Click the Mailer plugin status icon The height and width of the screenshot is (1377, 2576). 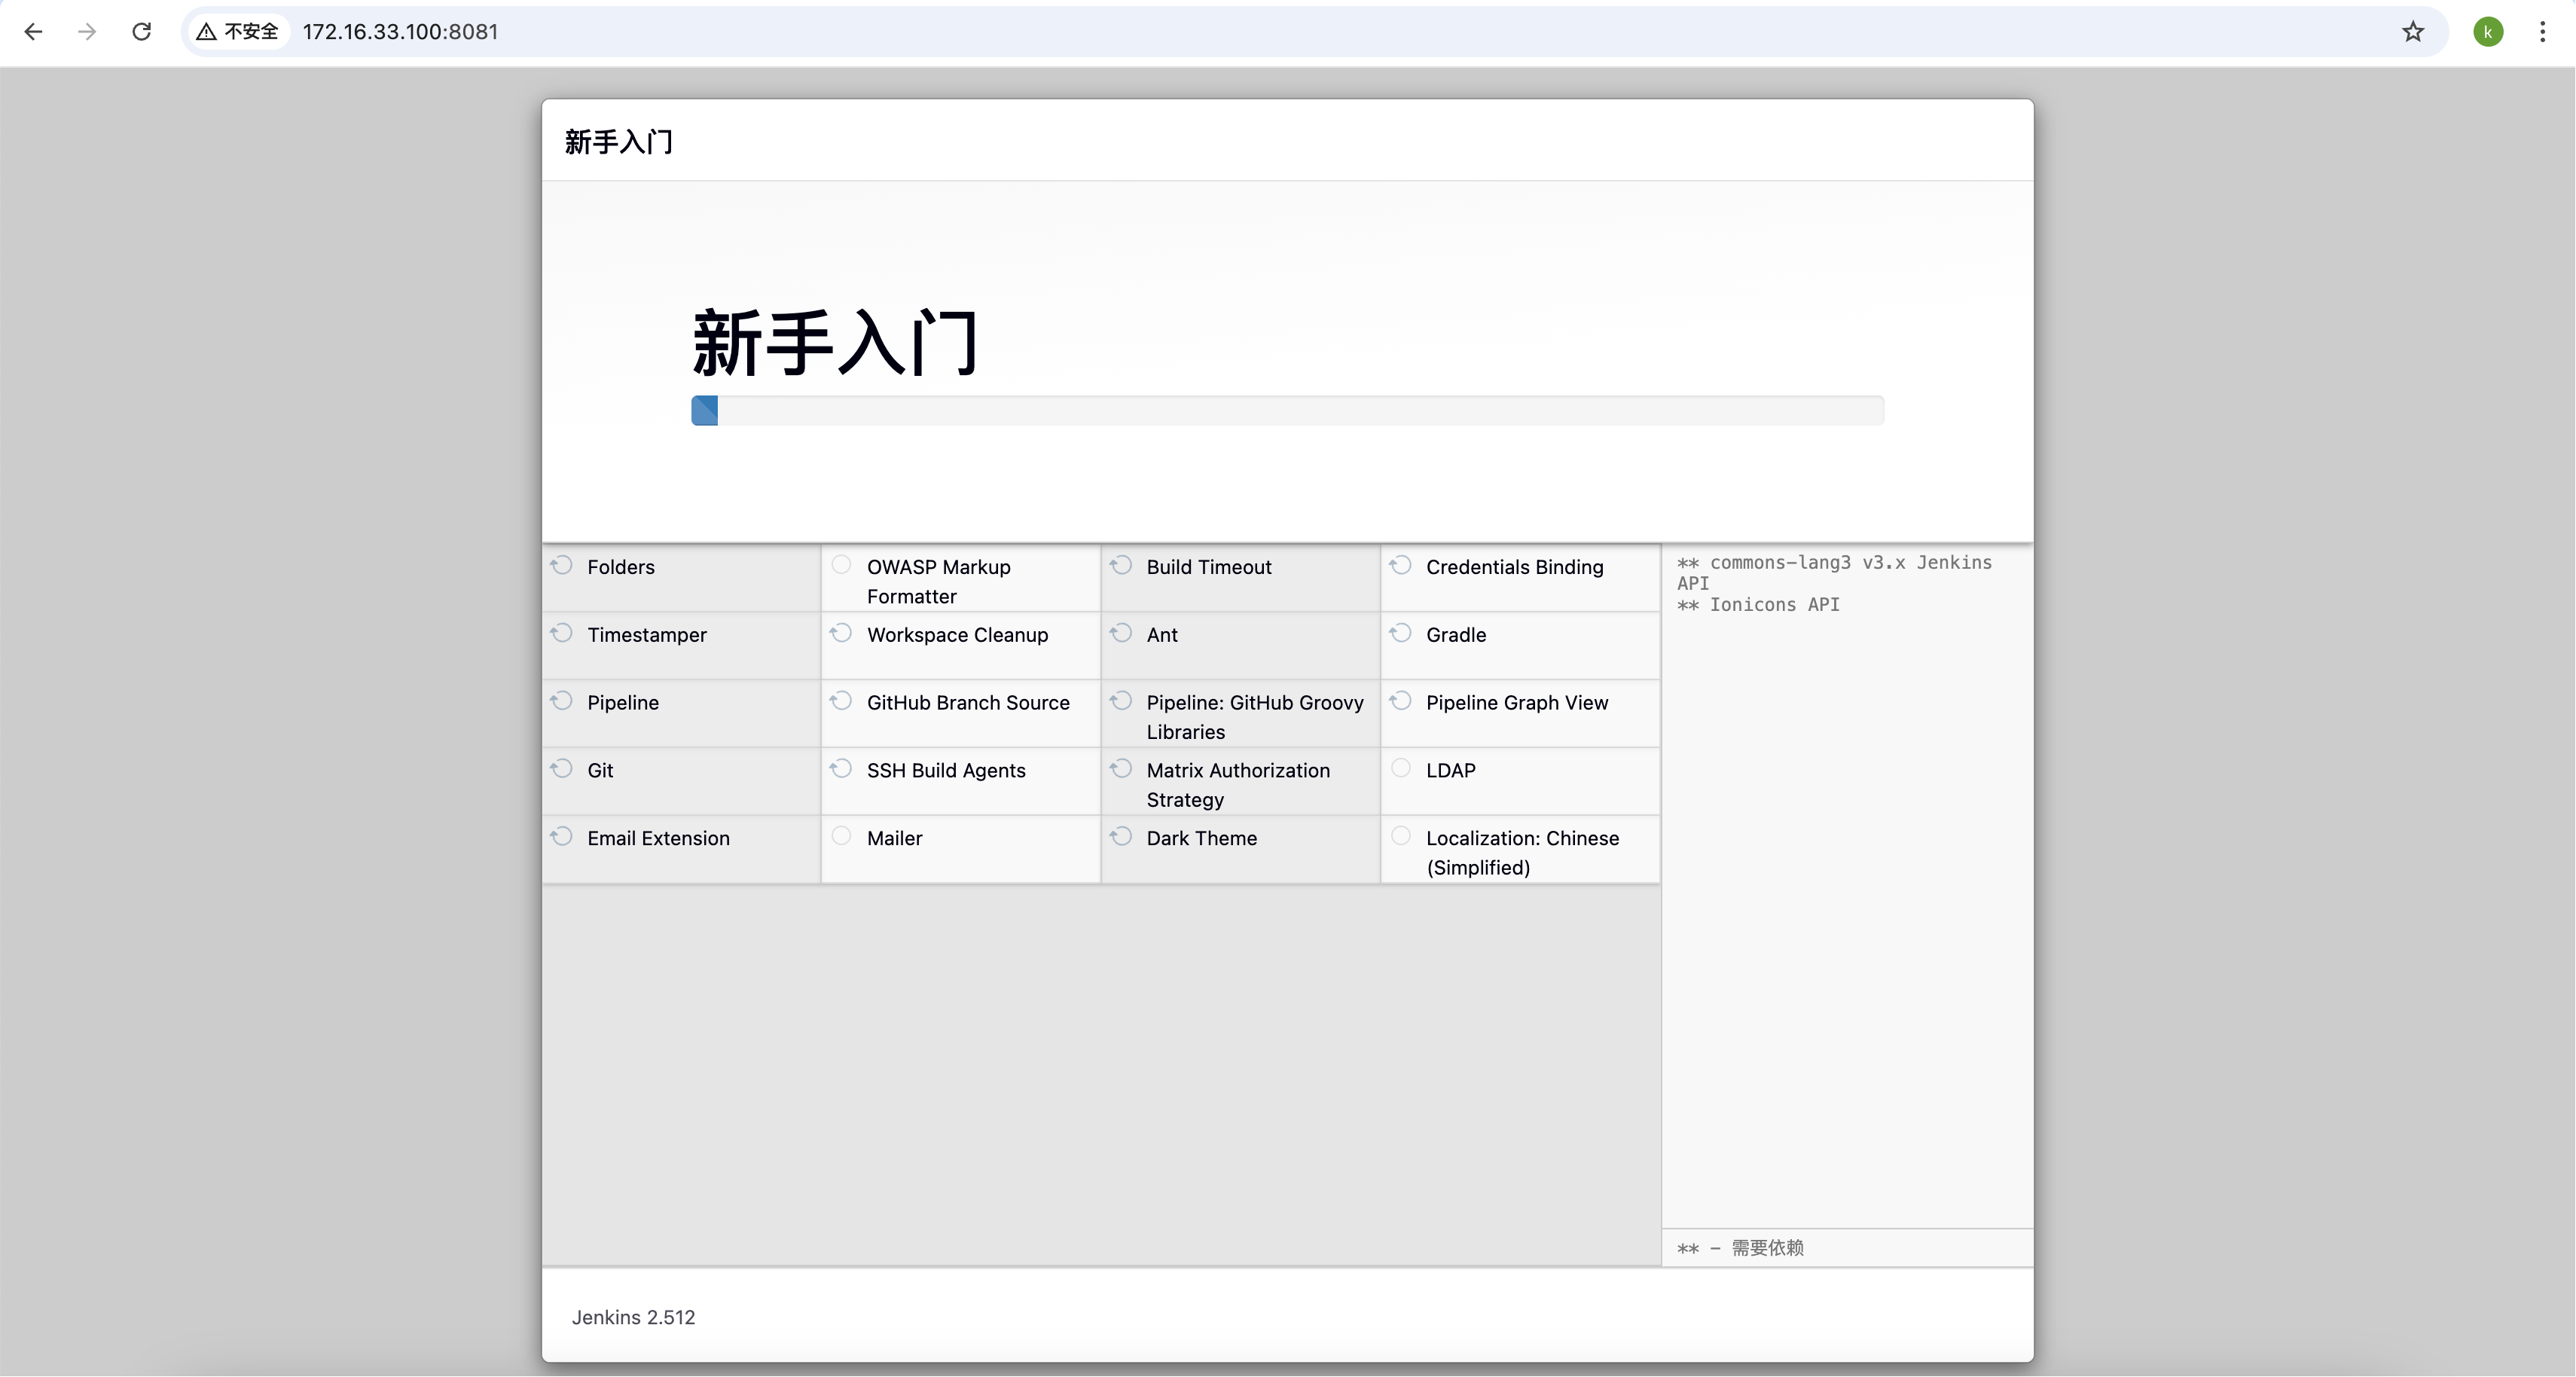[842, 836]
